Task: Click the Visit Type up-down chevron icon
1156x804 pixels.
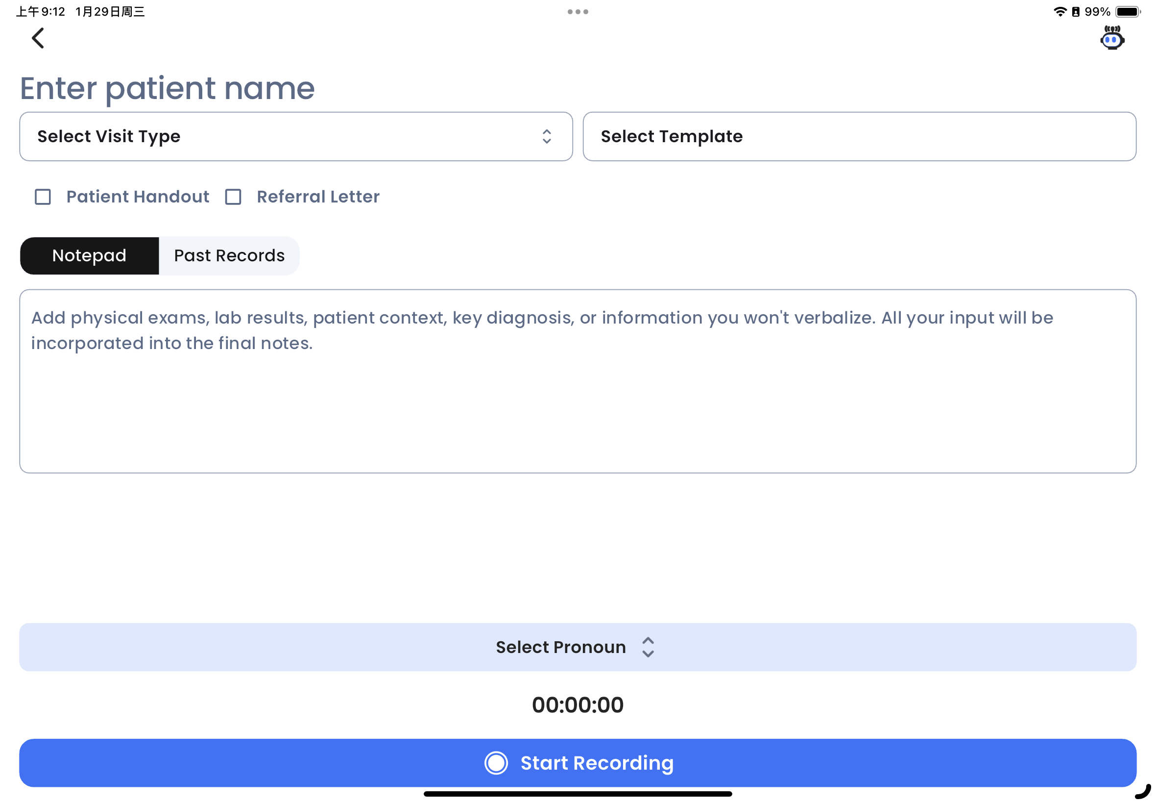Action: [547, 136]
